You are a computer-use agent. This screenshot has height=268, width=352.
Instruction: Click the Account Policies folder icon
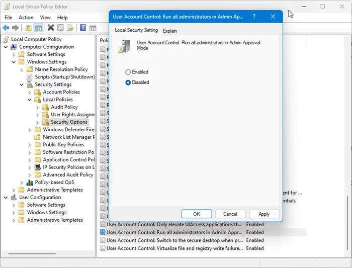coord(38,92)
